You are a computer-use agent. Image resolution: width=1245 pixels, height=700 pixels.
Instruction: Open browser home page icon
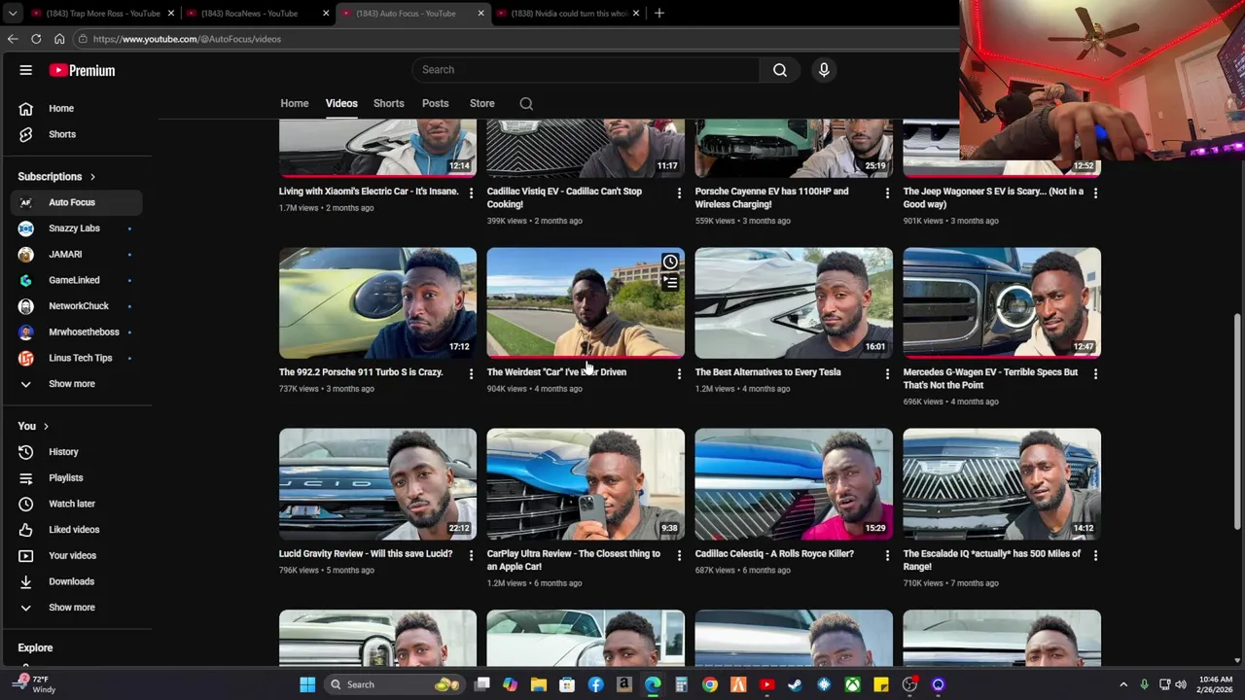[x=59, y=39]
